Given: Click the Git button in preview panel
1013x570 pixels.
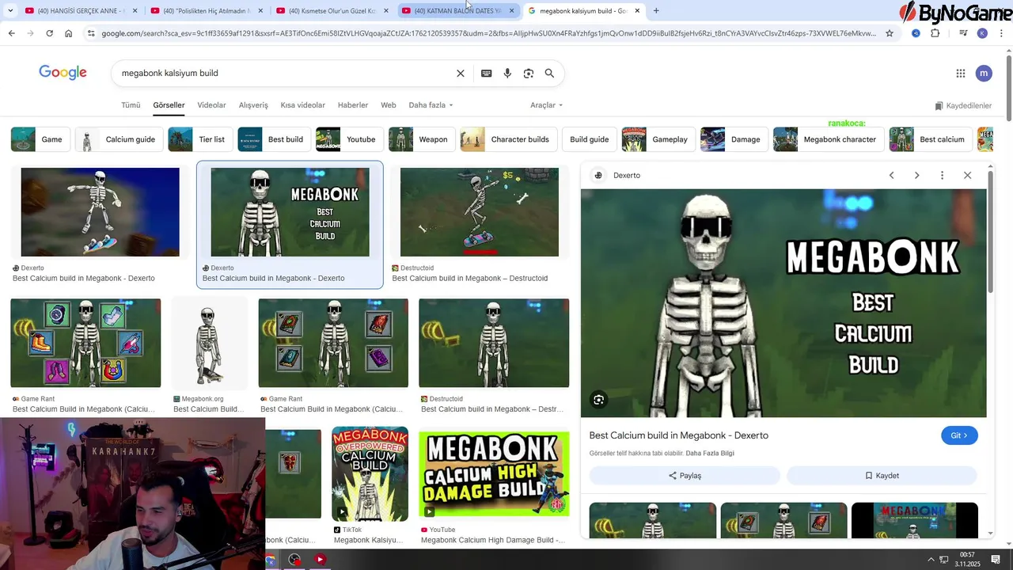Looking at the screenshot, I should click(959, 435).
